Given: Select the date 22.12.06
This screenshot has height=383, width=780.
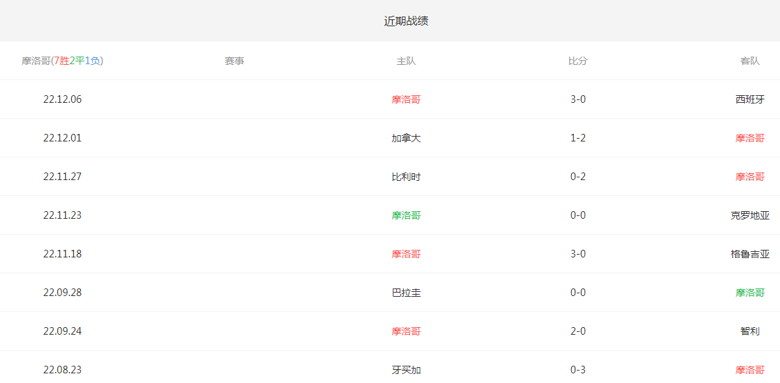Looking at the screenshot, I should [x=62, y=99].
